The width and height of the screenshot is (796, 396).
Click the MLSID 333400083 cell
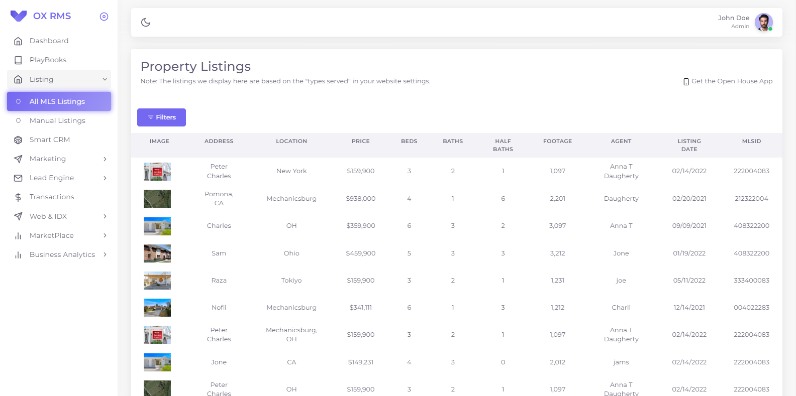pyautogui.click(x=751, y=281)
